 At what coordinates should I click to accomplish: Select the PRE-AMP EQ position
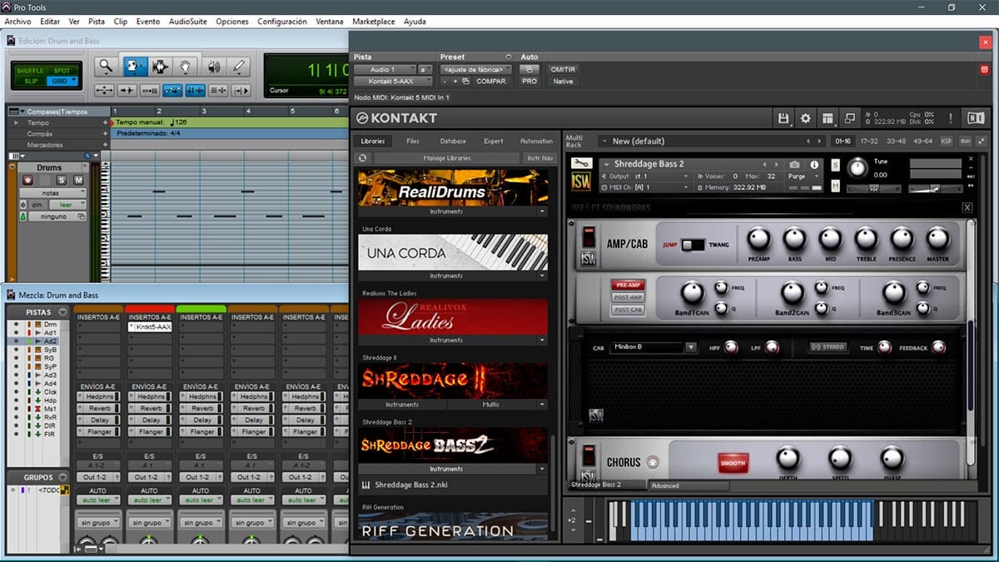point(629,285)
